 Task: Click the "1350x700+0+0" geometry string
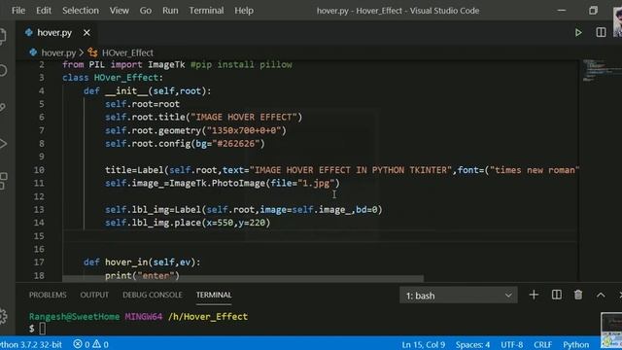pyautogui.click(x=244, y=130)
